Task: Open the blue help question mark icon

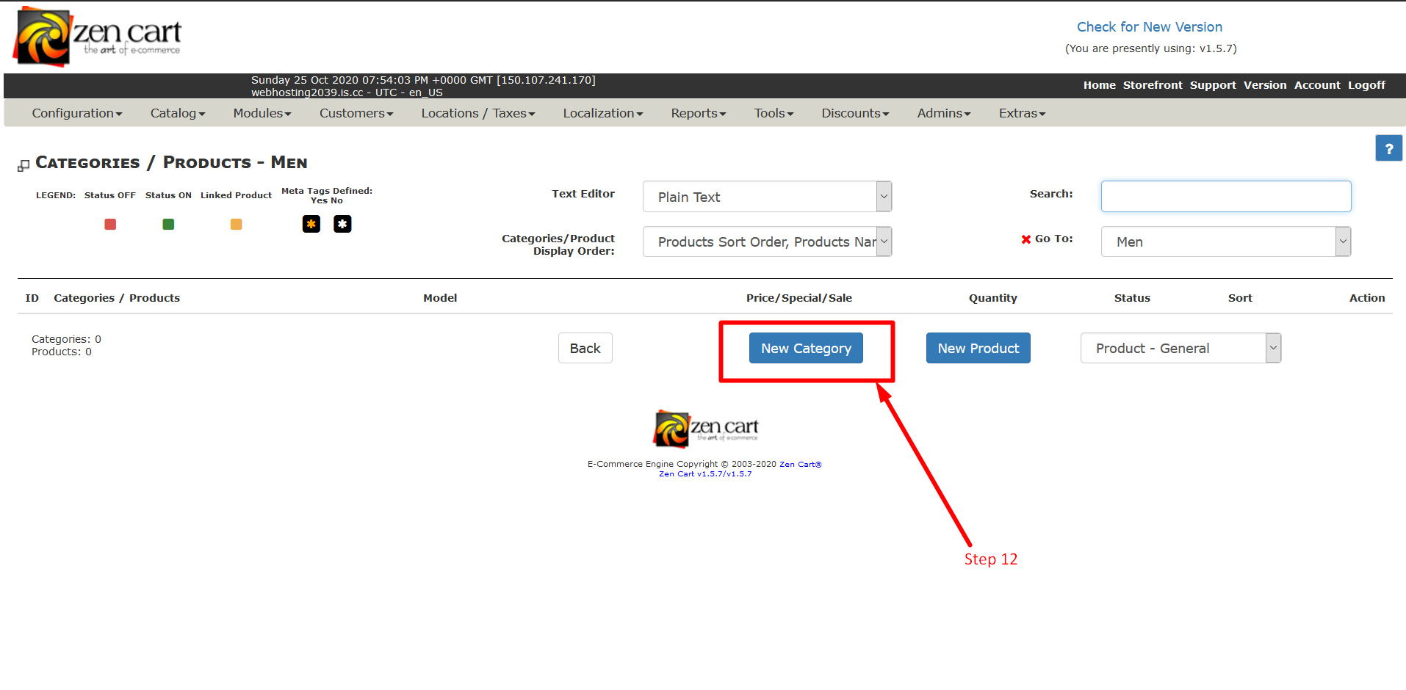Action: click(1388, 148)
